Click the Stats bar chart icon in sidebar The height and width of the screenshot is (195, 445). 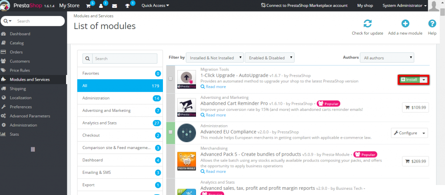[x=3, y=134]
